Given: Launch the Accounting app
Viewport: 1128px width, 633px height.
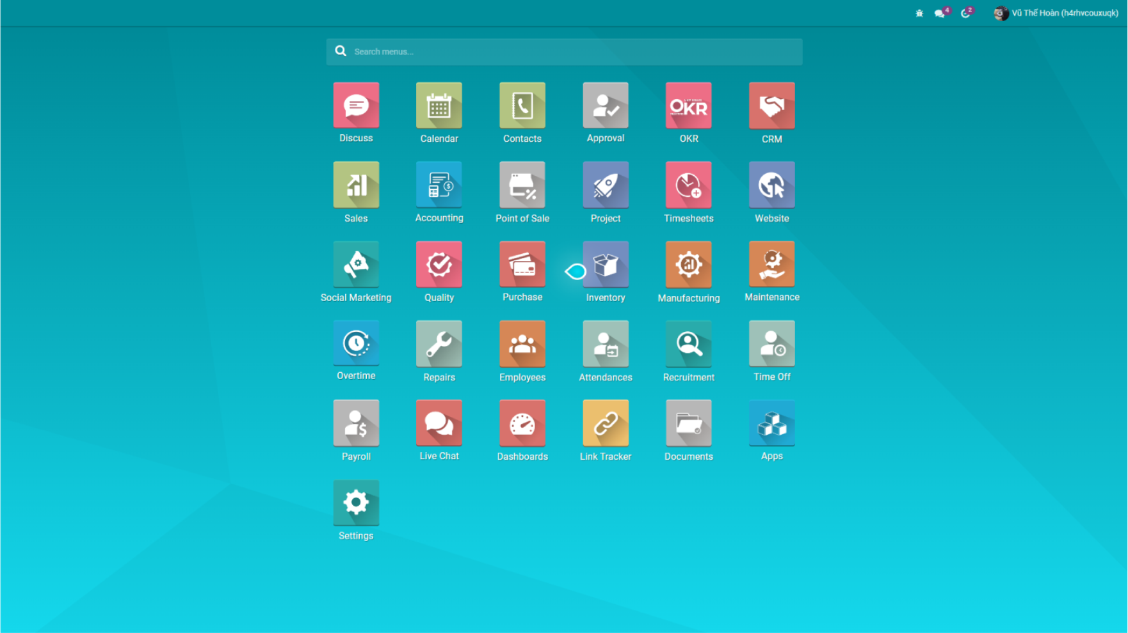Looking at the screenshot, I should click(x=439, y=185).
